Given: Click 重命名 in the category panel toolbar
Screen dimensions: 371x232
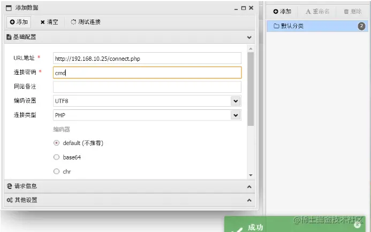Looking at the screenshot, I should [317, 11].
